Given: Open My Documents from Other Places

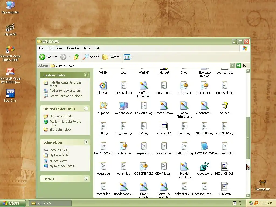Looking at the screenshot, I should pyautogui.click(x=59, y=155).
